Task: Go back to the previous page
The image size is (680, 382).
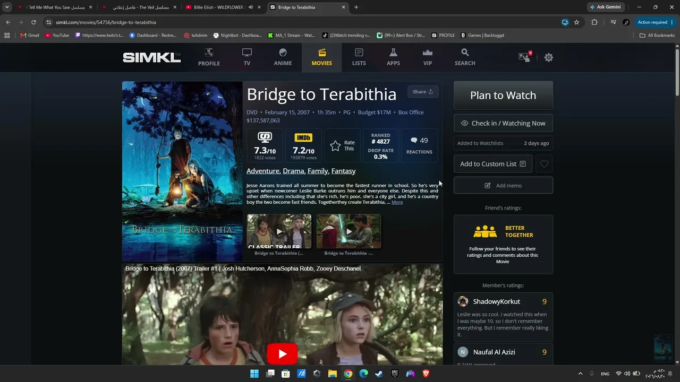Action: (x=8, y=22)
